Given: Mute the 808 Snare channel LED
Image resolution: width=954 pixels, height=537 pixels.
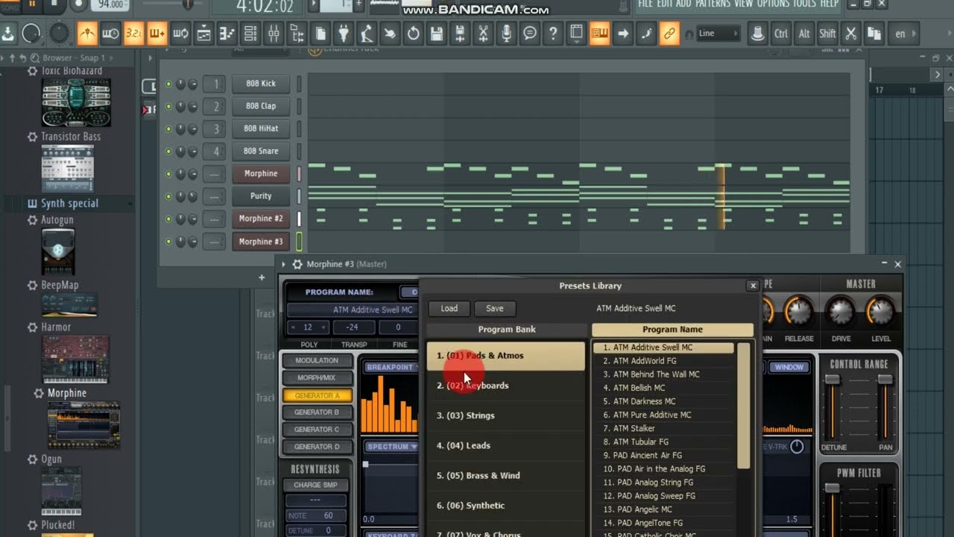Looking at the screenshot, I should (168, 151).
